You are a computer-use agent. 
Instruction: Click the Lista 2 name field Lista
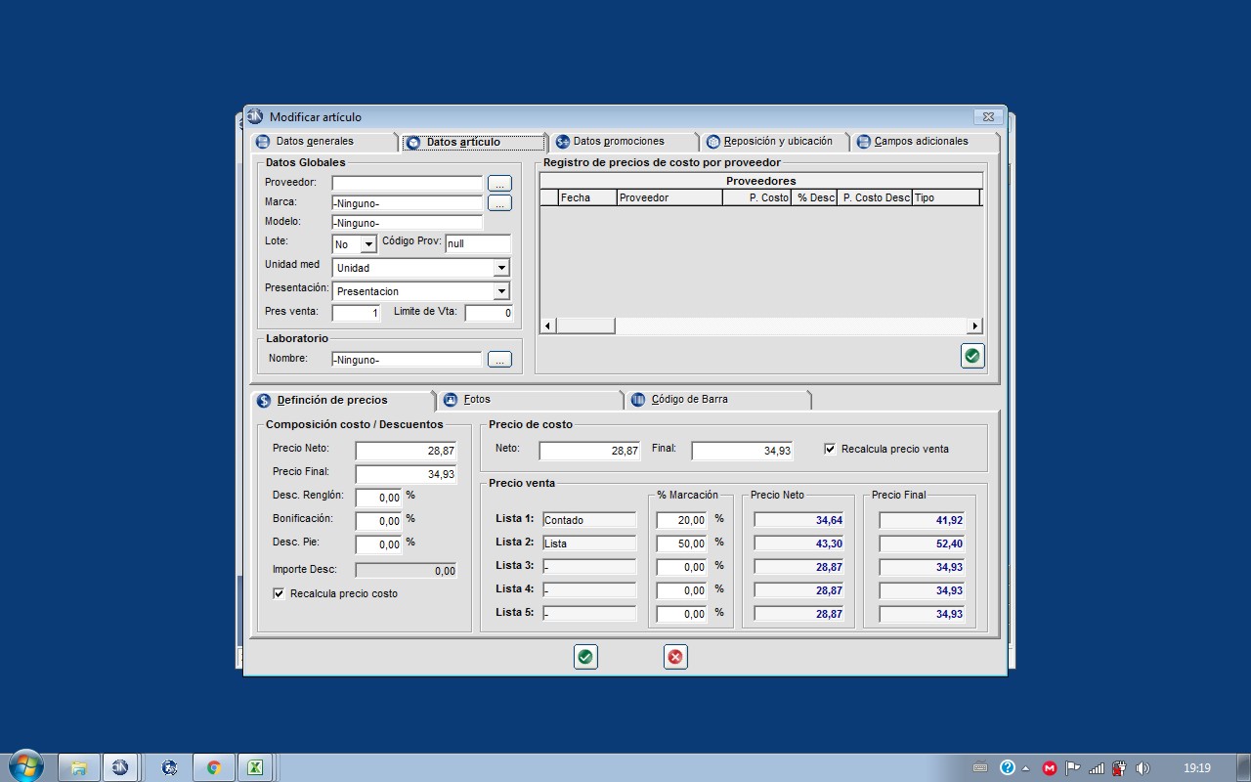coord(589,543)
